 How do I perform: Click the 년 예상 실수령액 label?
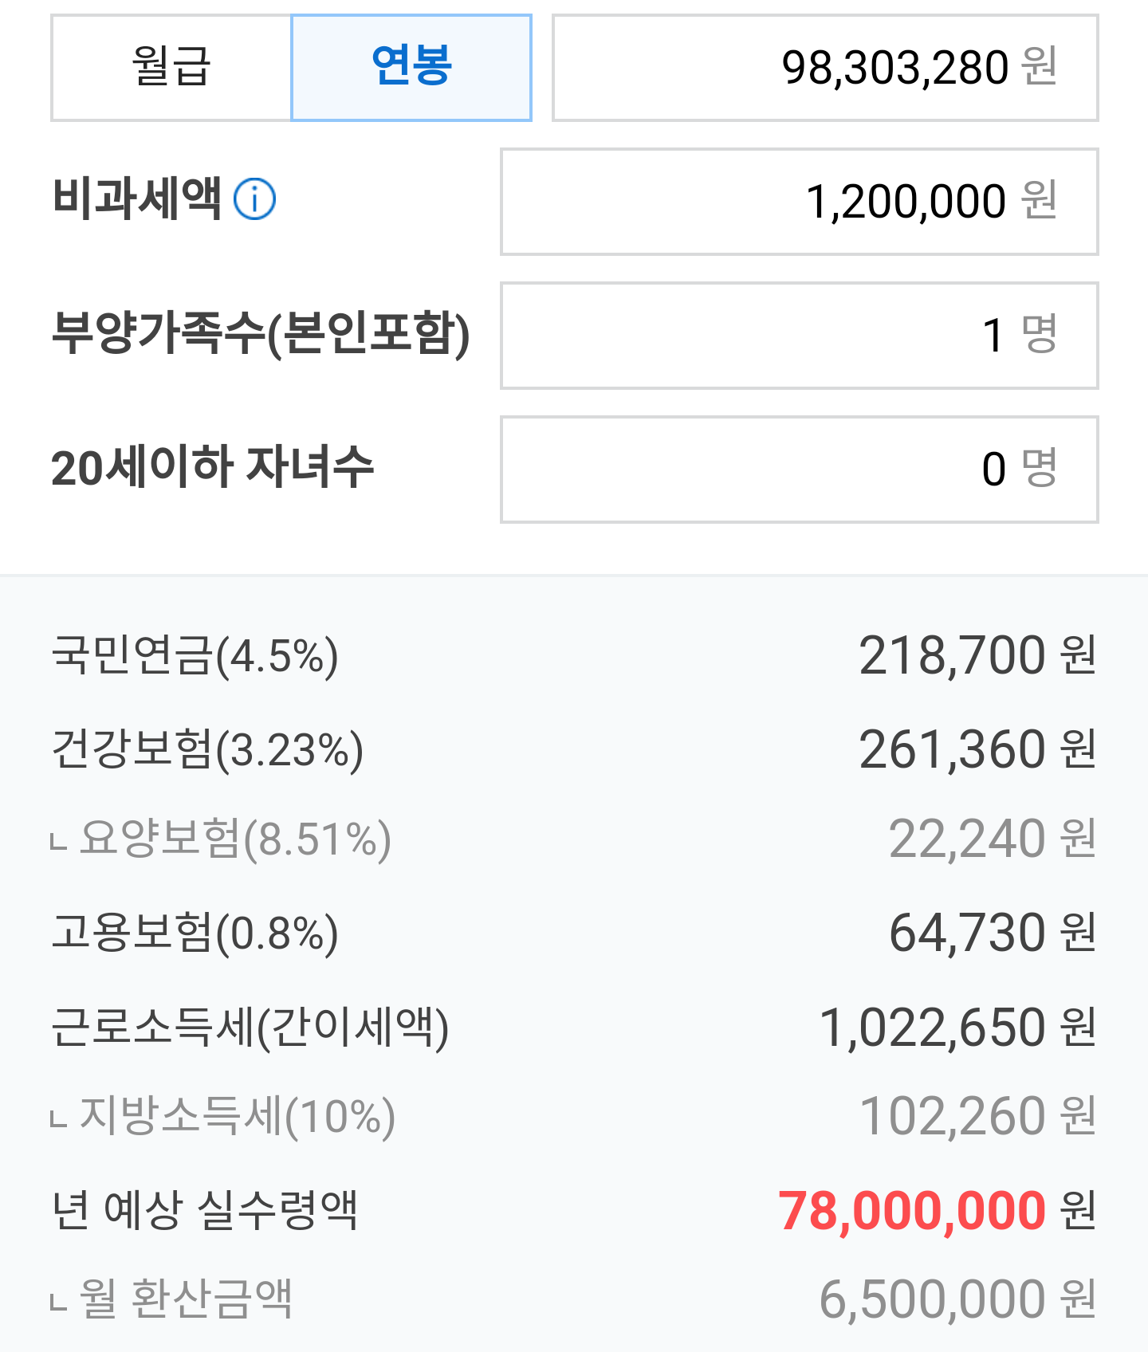pyautogui.click(x=205, y=1210)
